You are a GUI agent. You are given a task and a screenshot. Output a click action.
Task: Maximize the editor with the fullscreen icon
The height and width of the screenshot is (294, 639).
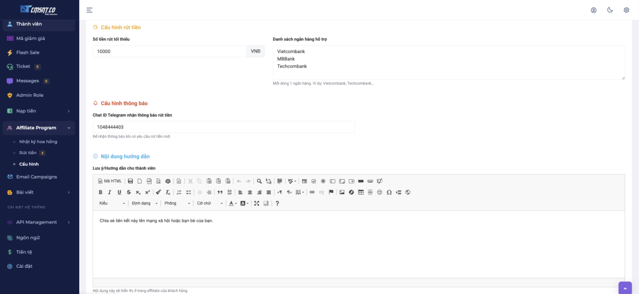(256, 203)
